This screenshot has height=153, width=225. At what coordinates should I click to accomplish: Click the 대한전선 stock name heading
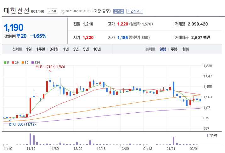(16, 11)
